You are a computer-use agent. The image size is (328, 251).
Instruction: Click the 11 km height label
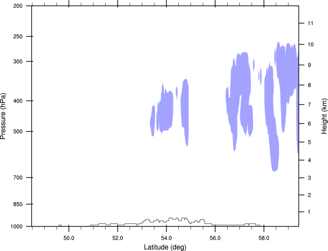[x=311, y=23]
